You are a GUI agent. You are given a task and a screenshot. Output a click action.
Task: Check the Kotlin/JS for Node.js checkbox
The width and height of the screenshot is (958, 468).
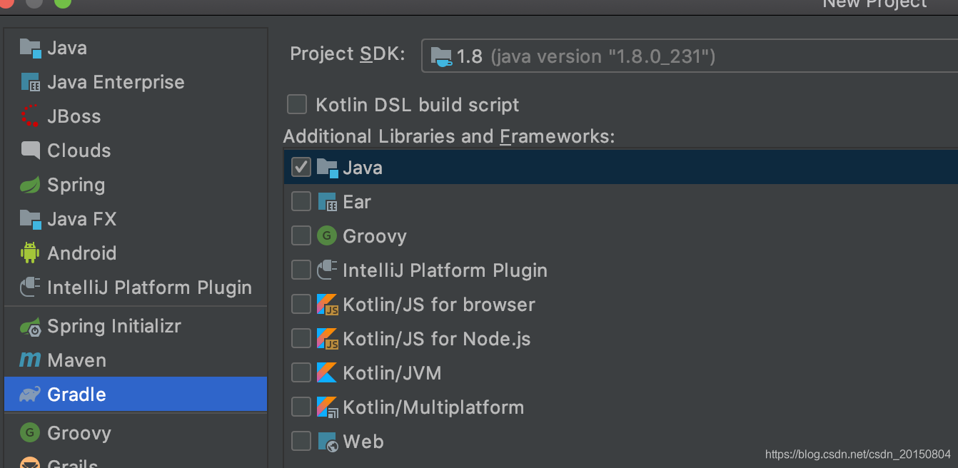coord(301,339)
